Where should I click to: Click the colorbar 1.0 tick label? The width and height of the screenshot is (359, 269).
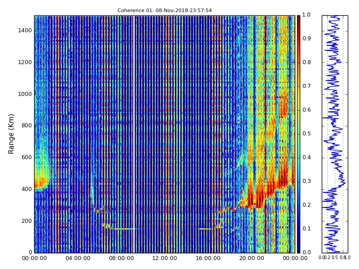pos(306,15)
